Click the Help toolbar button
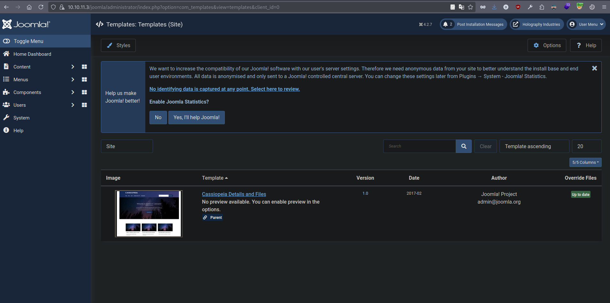This screenshot has width=610, height=303. click(586, 45)
